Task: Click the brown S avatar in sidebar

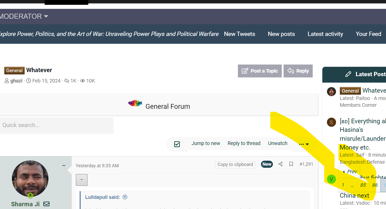Action: tap(331, 122)
